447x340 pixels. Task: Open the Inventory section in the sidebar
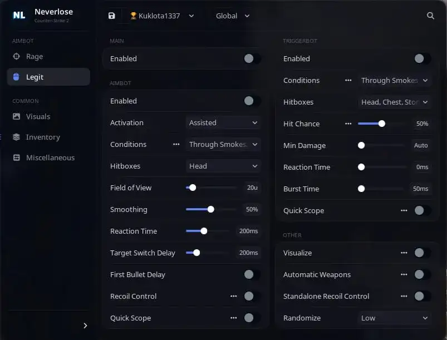tap(42, 137)
